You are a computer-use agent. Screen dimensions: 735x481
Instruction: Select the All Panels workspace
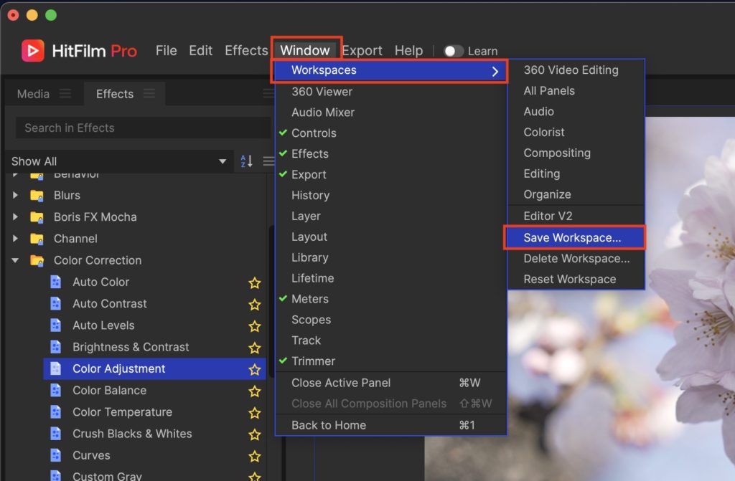tap(576, 91)
